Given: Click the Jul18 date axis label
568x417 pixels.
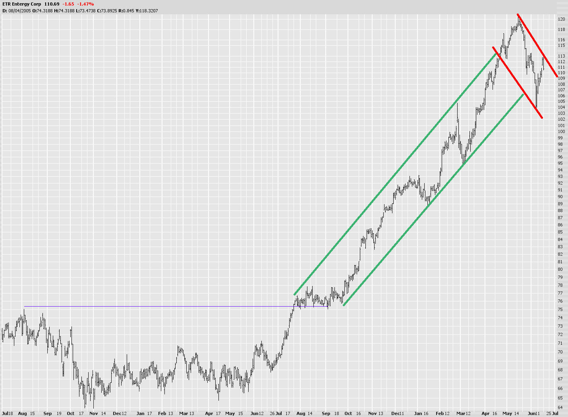Looking at the screenshot, I should (7, 413).
